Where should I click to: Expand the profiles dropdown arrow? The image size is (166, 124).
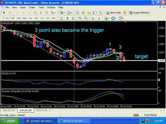(x=71, y=13)
